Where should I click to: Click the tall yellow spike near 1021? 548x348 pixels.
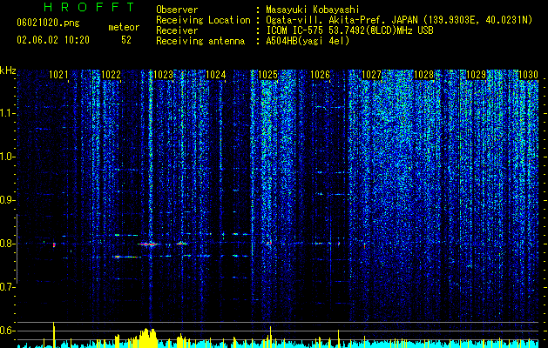(54, 334)
